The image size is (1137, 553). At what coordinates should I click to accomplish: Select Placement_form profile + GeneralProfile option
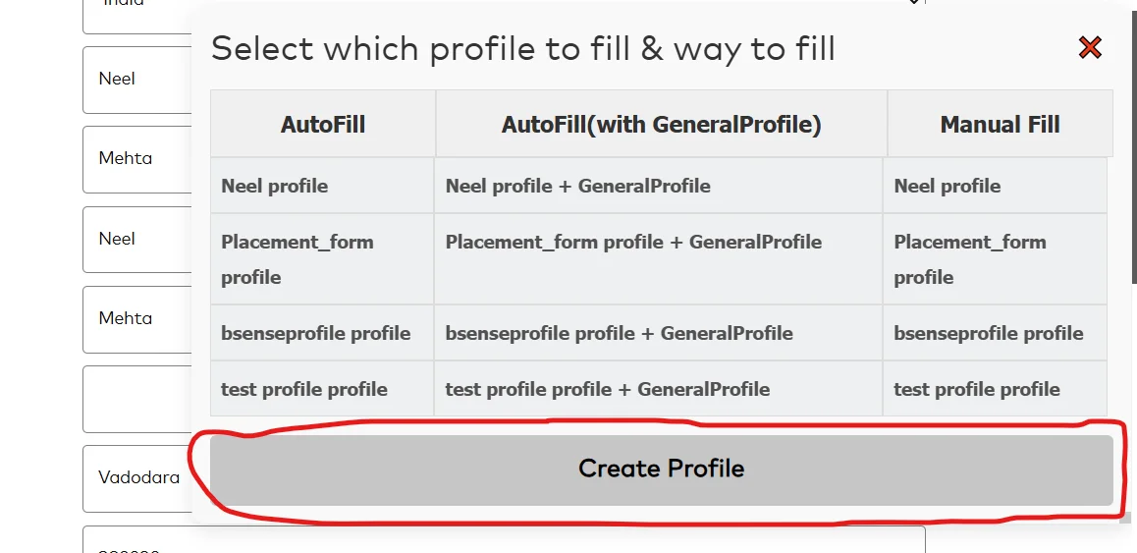633,243
